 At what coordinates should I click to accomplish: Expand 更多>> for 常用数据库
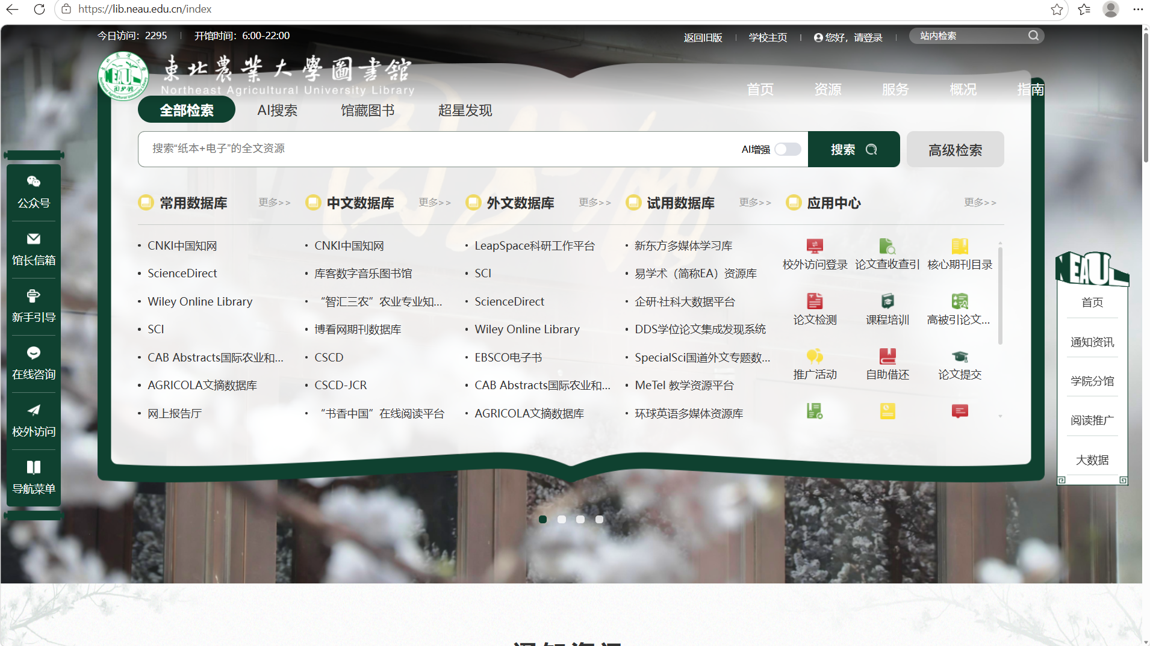pos(275,203)
